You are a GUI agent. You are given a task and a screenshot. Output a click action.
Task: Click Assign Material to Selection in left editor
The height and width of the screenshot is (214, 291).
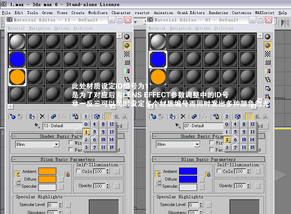coord(32,117)
